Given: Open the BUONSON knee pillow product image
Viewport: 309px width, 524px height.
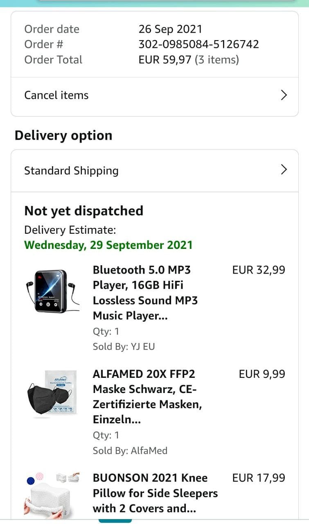Looking at the screenshot, I should [x=50, y=493].
